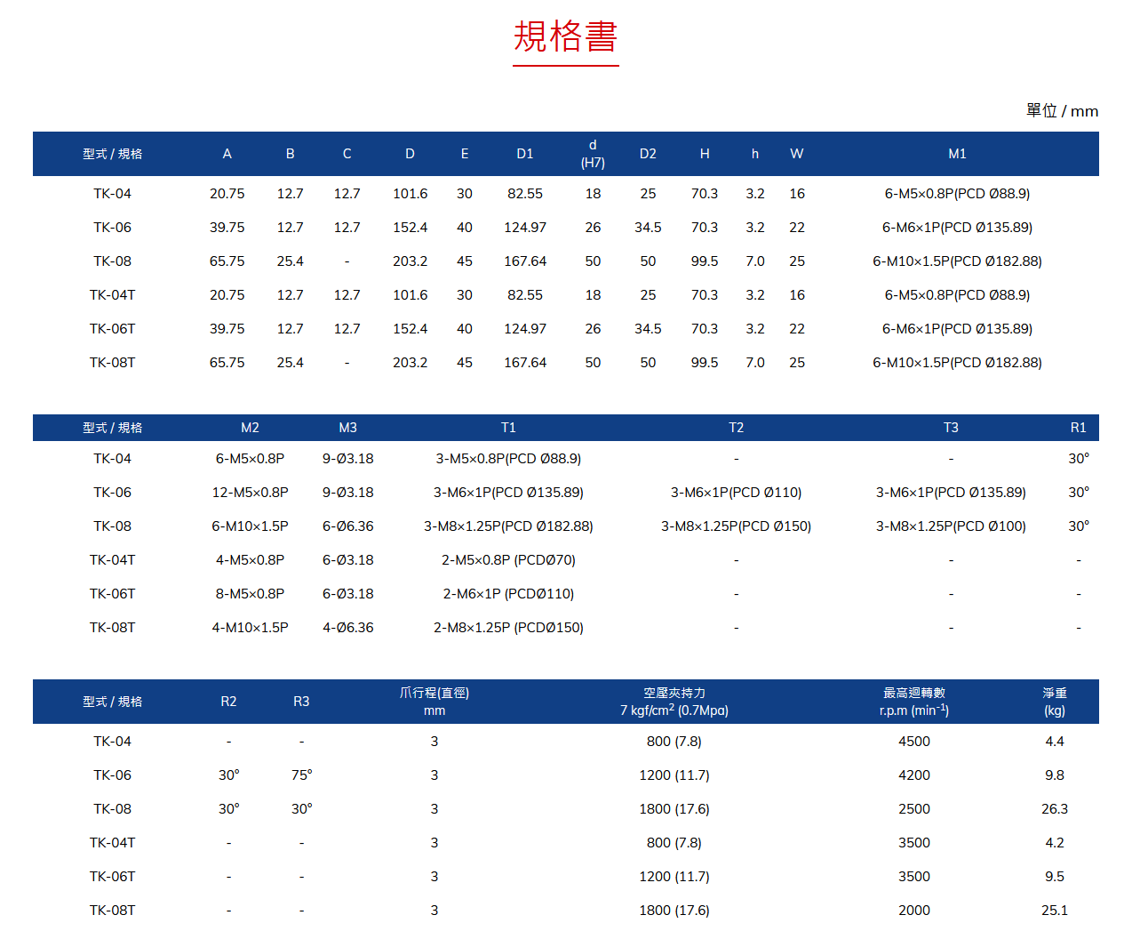Click the 4200 rpm value
This screenshot has width=1148, height=931.
[914, 775]
